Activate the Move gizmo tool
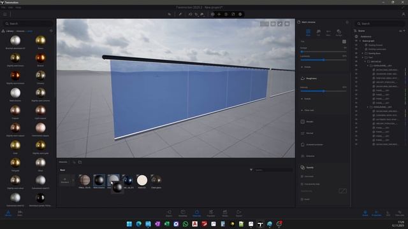The width and height of the screenshot is (408, 229). tap(219, 14)
